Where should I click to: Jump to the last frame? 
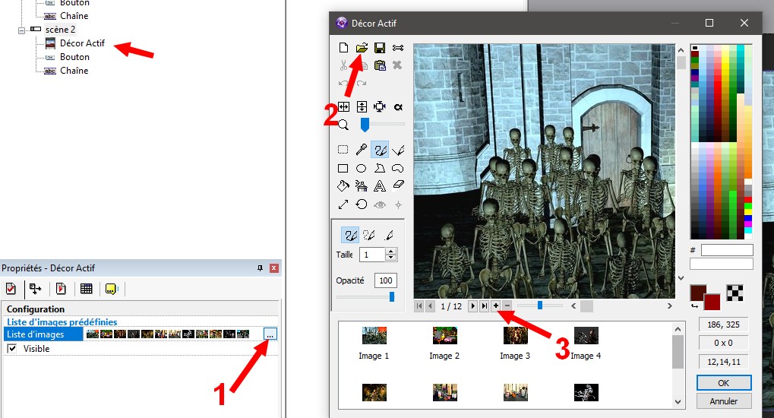(485, 306)
